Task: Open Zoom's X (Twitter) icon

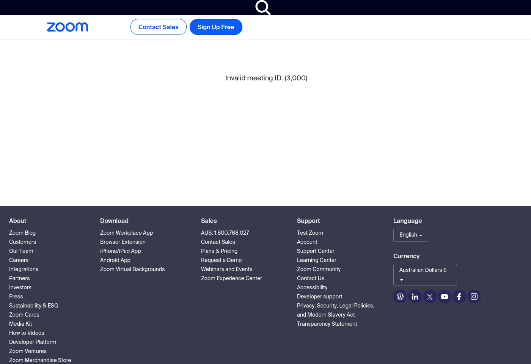Action: [x=430, y=297]
